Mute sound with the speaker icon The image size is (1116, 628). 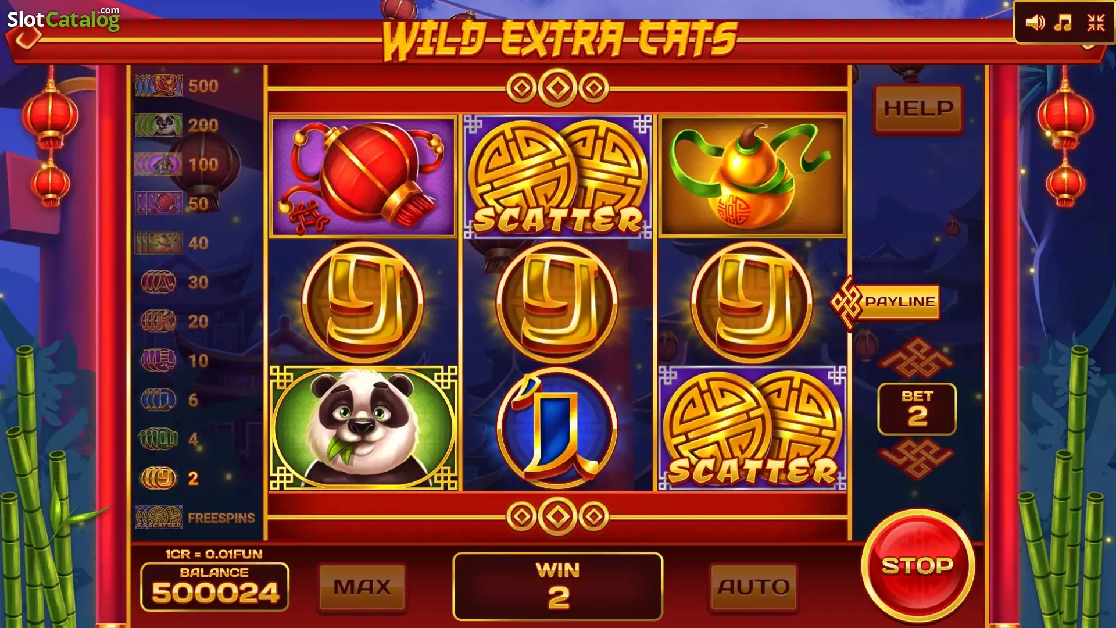pyautogui.click(x=1035, y=23)
